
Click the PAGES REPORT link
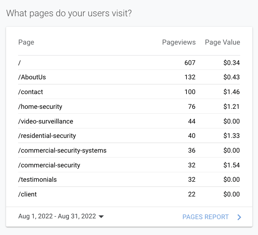point(205,217)
